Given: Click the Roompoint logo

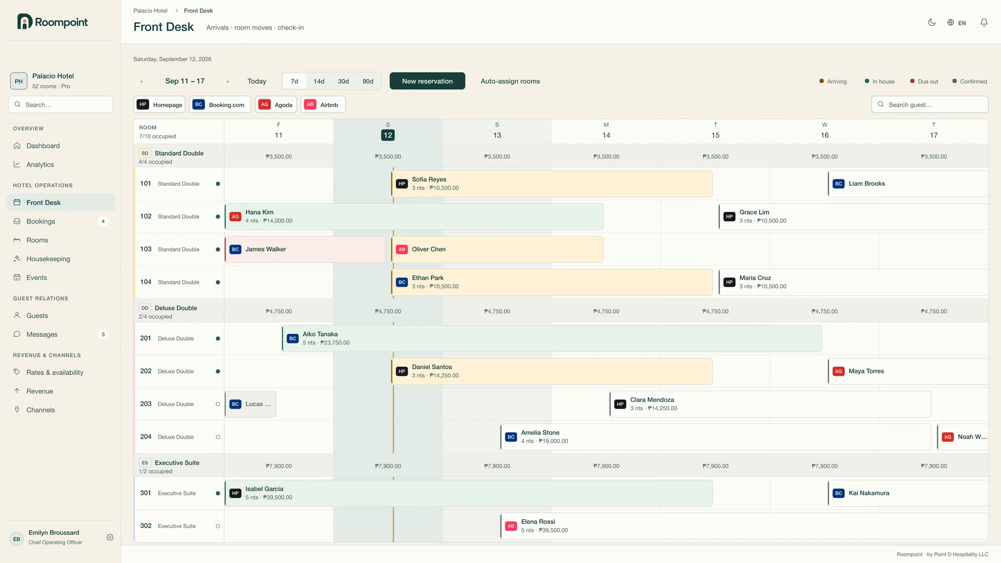Looking at the screenshot, I should tap(53, 22).
